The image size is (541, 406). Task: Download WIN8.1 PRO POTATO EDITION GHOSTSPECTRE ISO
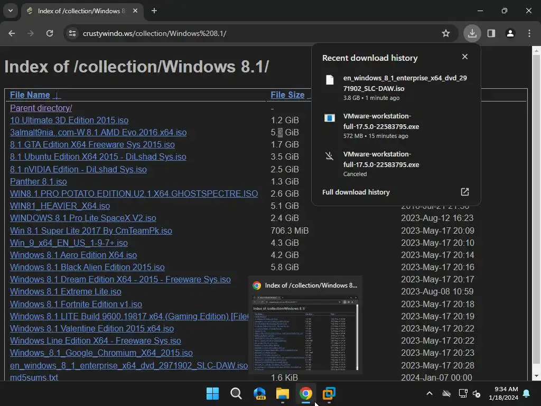click(x=134, y=193)
